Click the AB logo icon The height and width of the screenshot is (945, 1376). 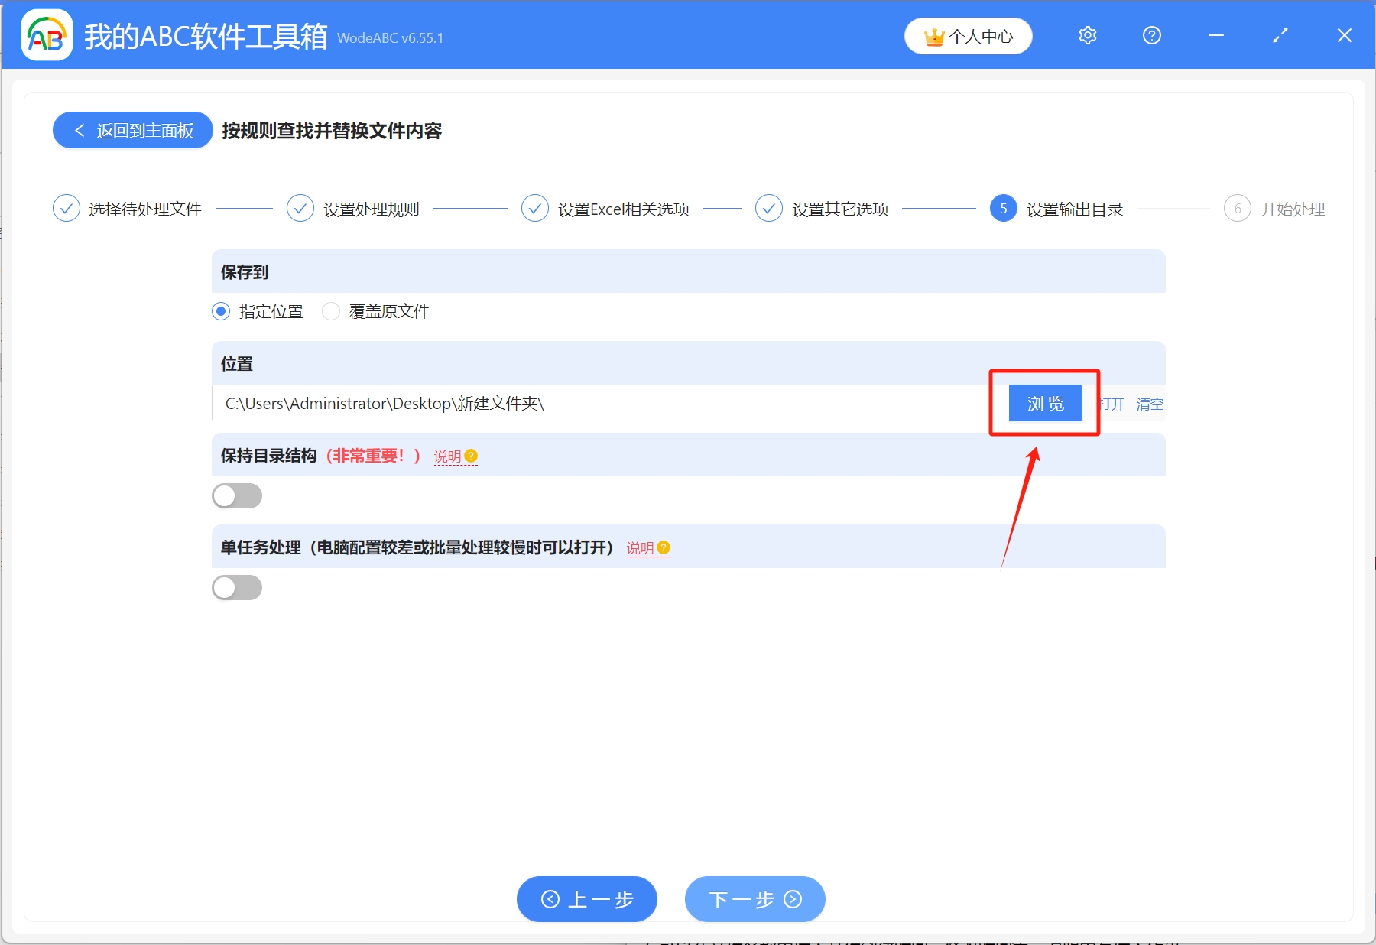tap(46, 35)
